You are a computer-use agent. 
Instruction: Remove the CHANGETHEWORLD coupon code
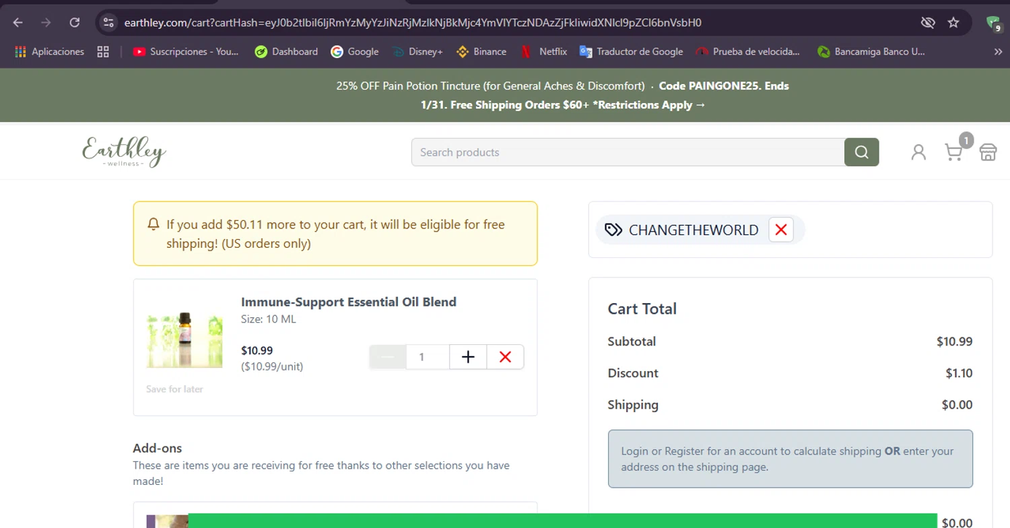coord(781,230)
